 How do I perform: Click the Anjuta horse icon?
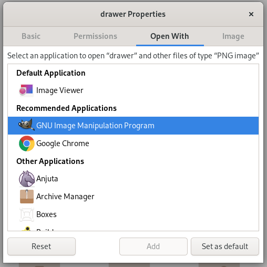pyautogui.click(x=27, y=179)
